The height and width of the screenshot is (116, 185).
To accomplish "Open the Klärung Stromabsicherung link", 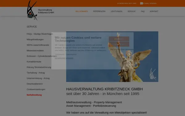I will coord(39,67).
